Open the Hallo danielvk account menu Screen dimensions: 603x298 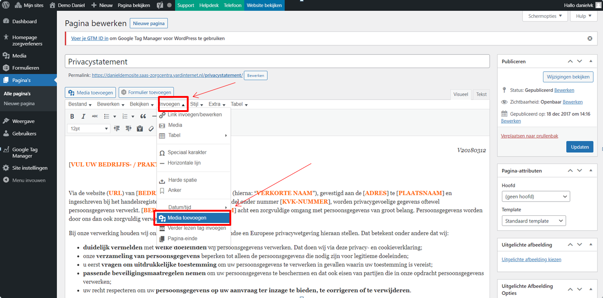(582, 5)
